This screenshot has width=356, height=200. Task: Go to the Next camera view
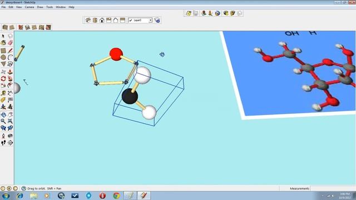tap(10, 128)
